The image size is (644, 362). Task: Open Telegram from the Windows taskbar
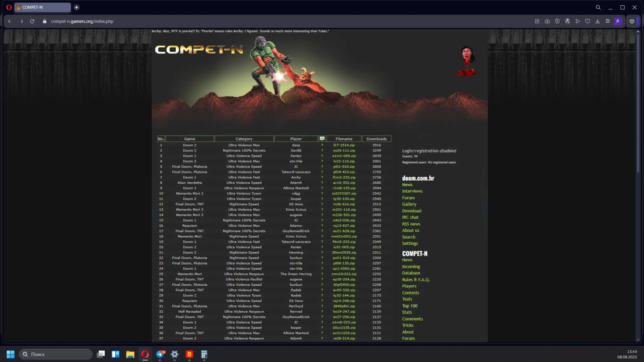click(160, 354)
